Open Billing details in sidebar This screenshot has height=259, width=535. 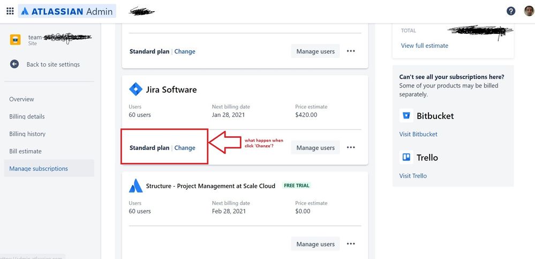click(27, 116)
